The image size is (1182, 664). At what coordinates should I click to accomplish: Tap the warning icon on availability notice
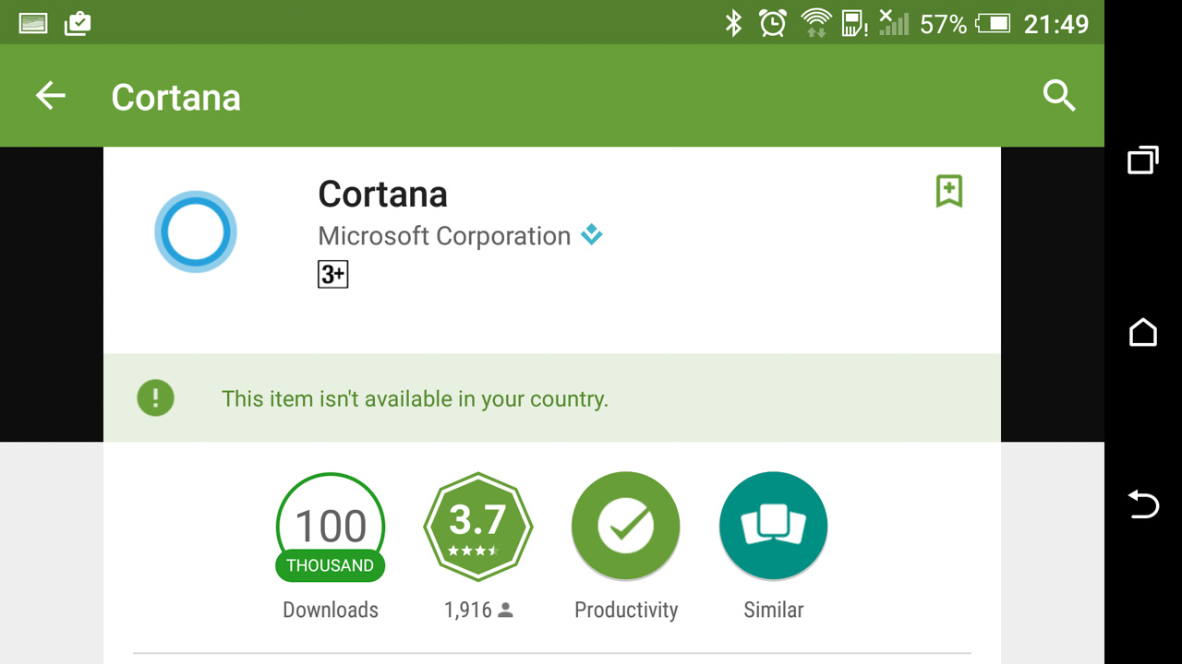click(155, 397)
